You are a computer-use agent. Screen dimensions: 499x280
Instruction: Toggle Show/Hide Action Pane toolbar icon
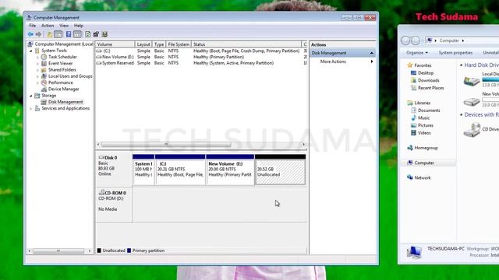(x=77, y=34)
